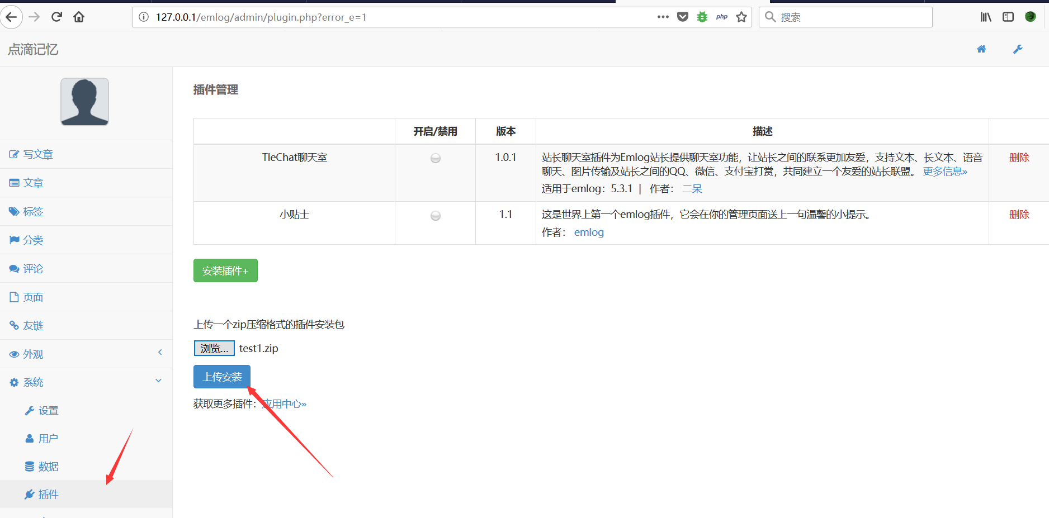Click the php extension icon

(722, 17)
